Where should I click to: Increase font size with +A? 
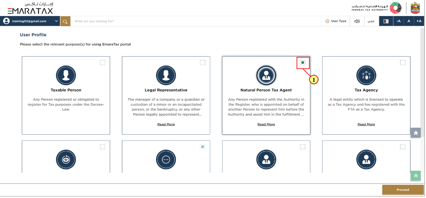tap(419, 21)
